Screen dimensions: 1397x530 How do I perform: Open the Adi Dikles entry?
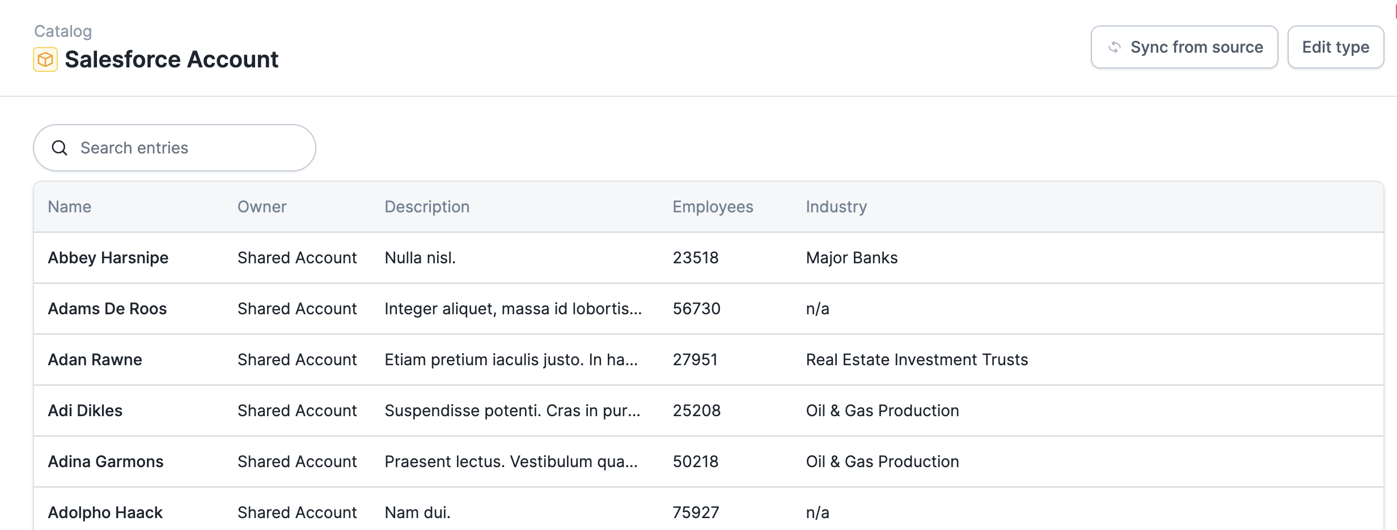85,411
